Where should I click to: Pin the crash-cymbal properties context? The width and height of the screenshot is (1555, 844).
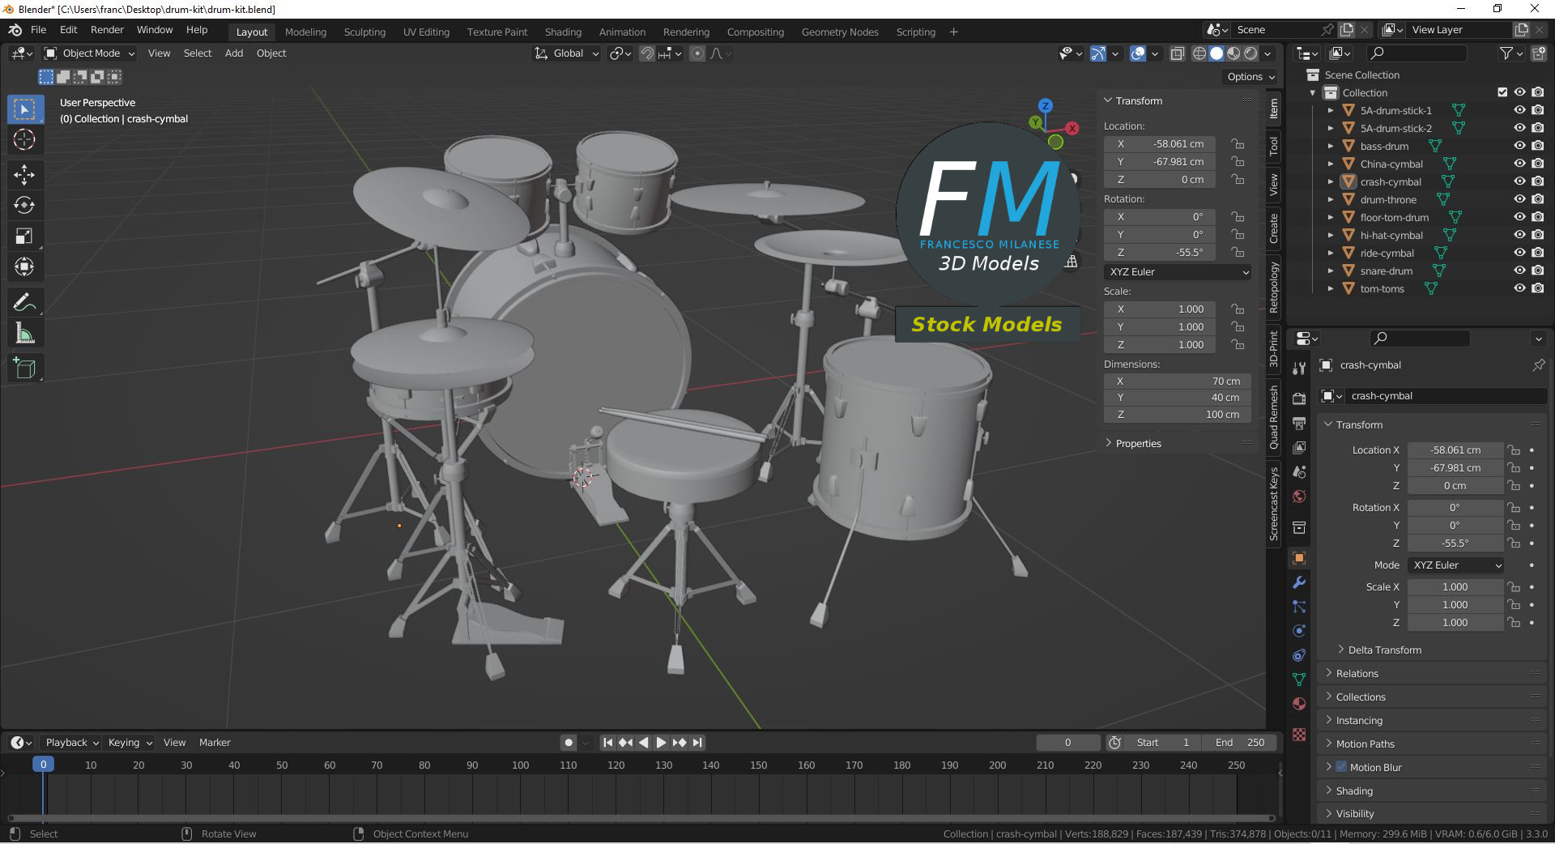click(1538, 365)
